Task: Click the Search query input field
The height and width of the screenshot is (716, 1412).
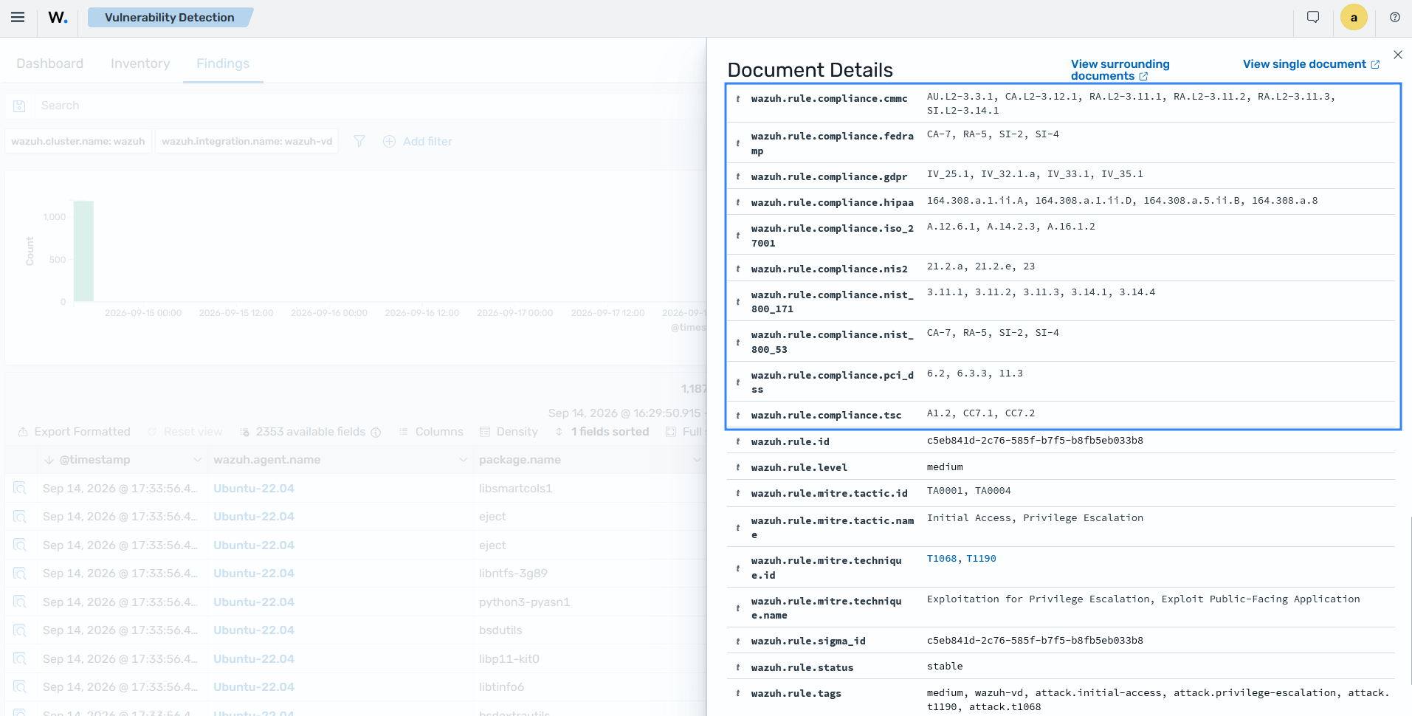Action: point(369,106)
